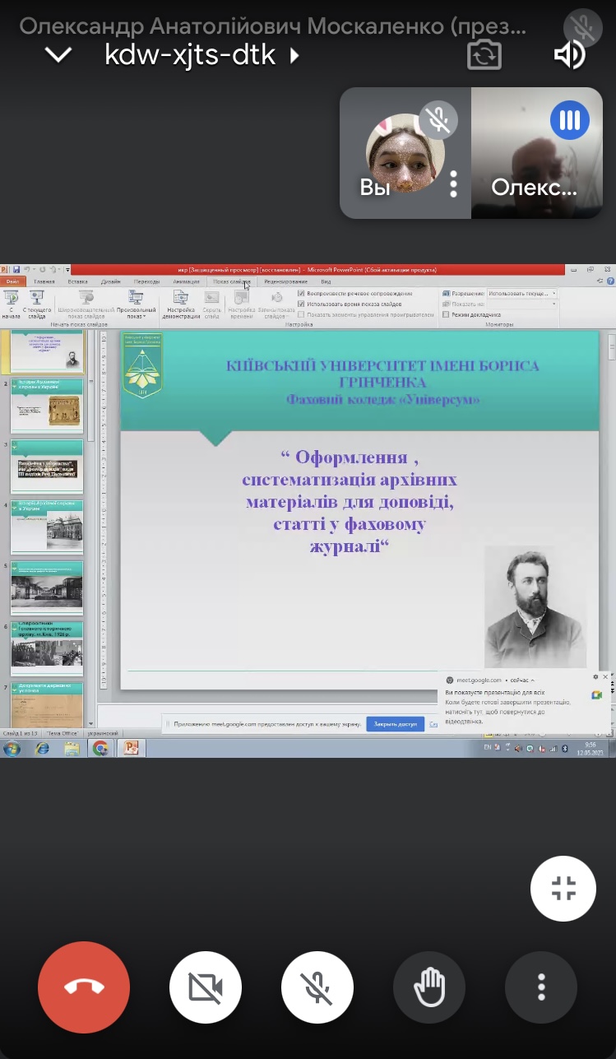Exit fullscreen view of shared presentation
The image size is (616, 1059).
(x=563, y=889)
